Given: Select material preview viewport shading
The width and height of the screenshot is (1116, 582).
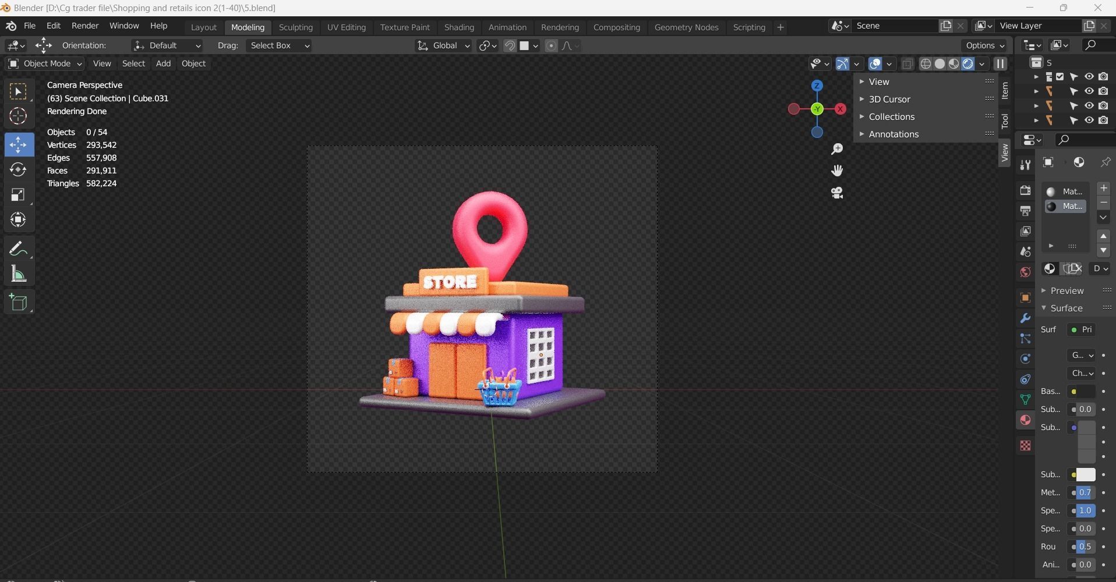Looking at the screenshot, I should point(953,64).
